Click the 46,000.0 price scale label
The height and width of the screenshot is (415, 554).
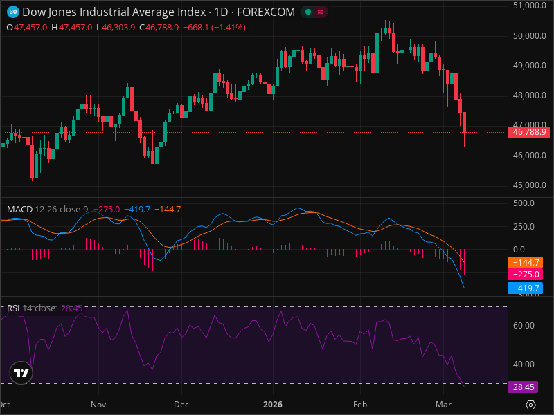pos(529,155)
